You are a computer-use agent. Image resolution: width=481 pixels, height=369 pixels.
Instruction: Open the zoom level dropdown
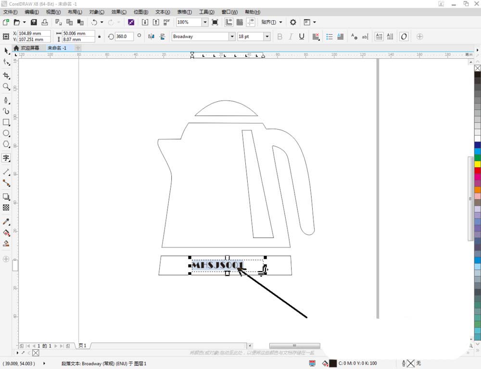[x=205, y=22]
